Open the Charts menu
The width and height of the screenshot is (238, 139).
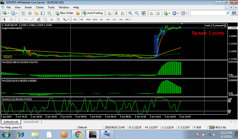[x=40, y=7]
